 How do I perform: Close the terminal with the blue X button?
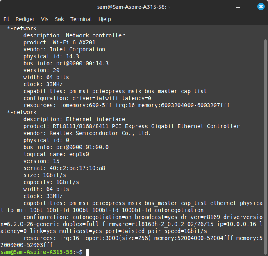point(261,7)
